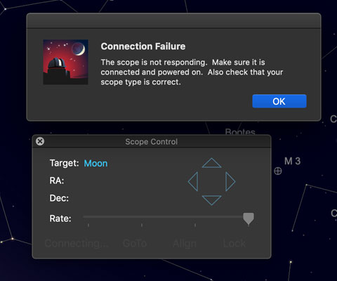Click the dimmed Align button
The image size is (337, 281).
tap(185, 244)
